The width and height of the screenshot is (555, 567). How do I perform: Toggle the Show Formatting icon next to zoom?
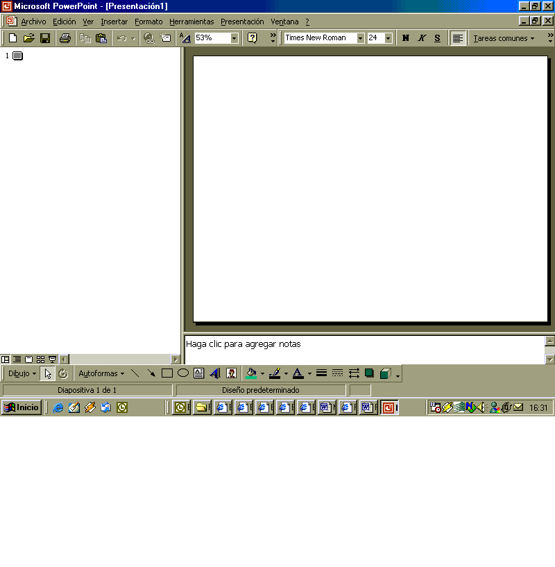[x=185, y=38]
